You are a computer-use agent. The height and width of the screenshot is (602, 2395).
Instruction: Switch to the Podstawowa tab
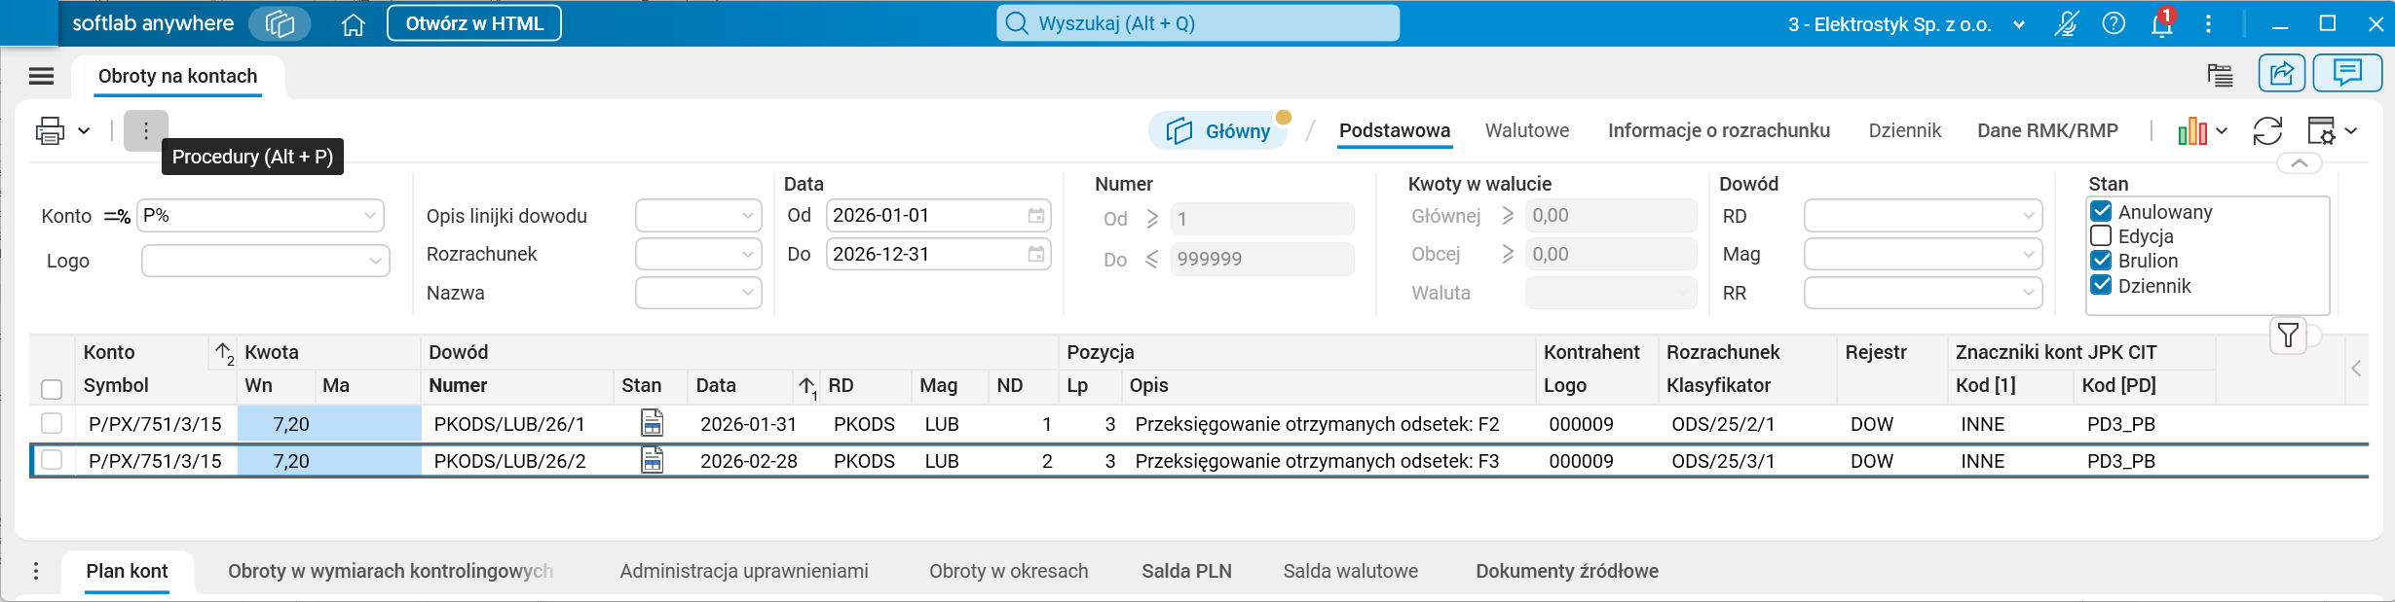1395,130
